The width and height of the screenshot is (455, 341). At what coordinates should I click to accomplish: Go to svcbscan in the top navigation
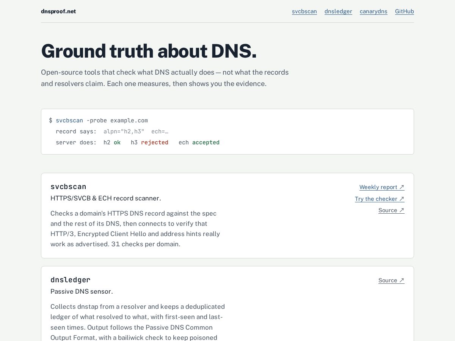(x=304, y=11)
